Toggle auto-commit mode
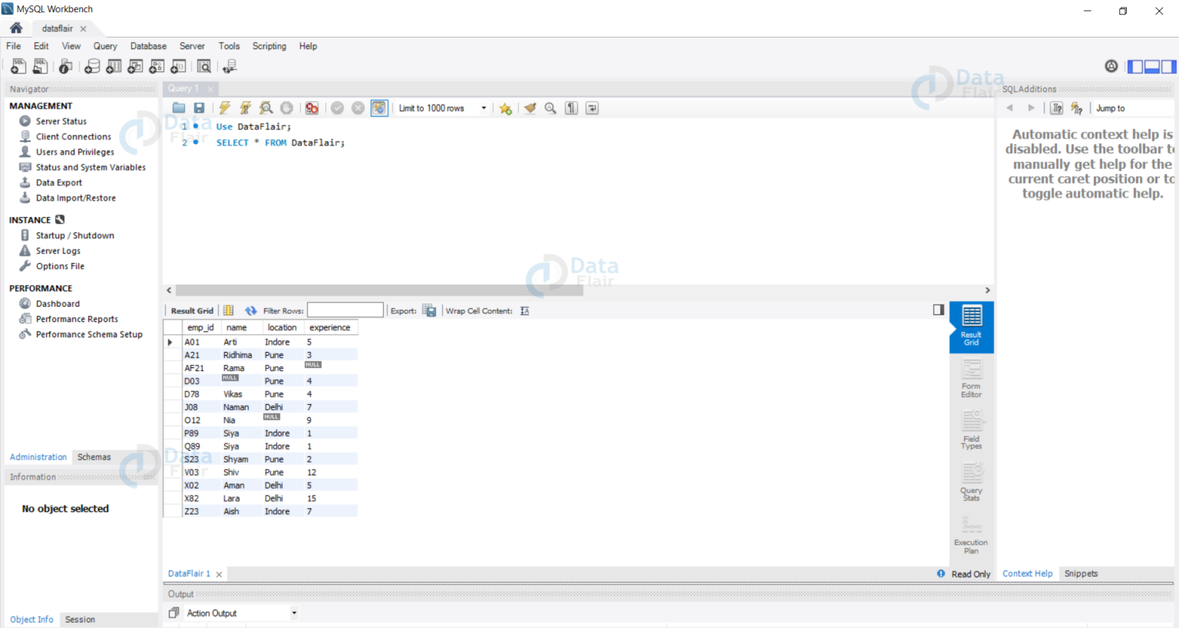1179x628 pixels. (x=379, y=108)
